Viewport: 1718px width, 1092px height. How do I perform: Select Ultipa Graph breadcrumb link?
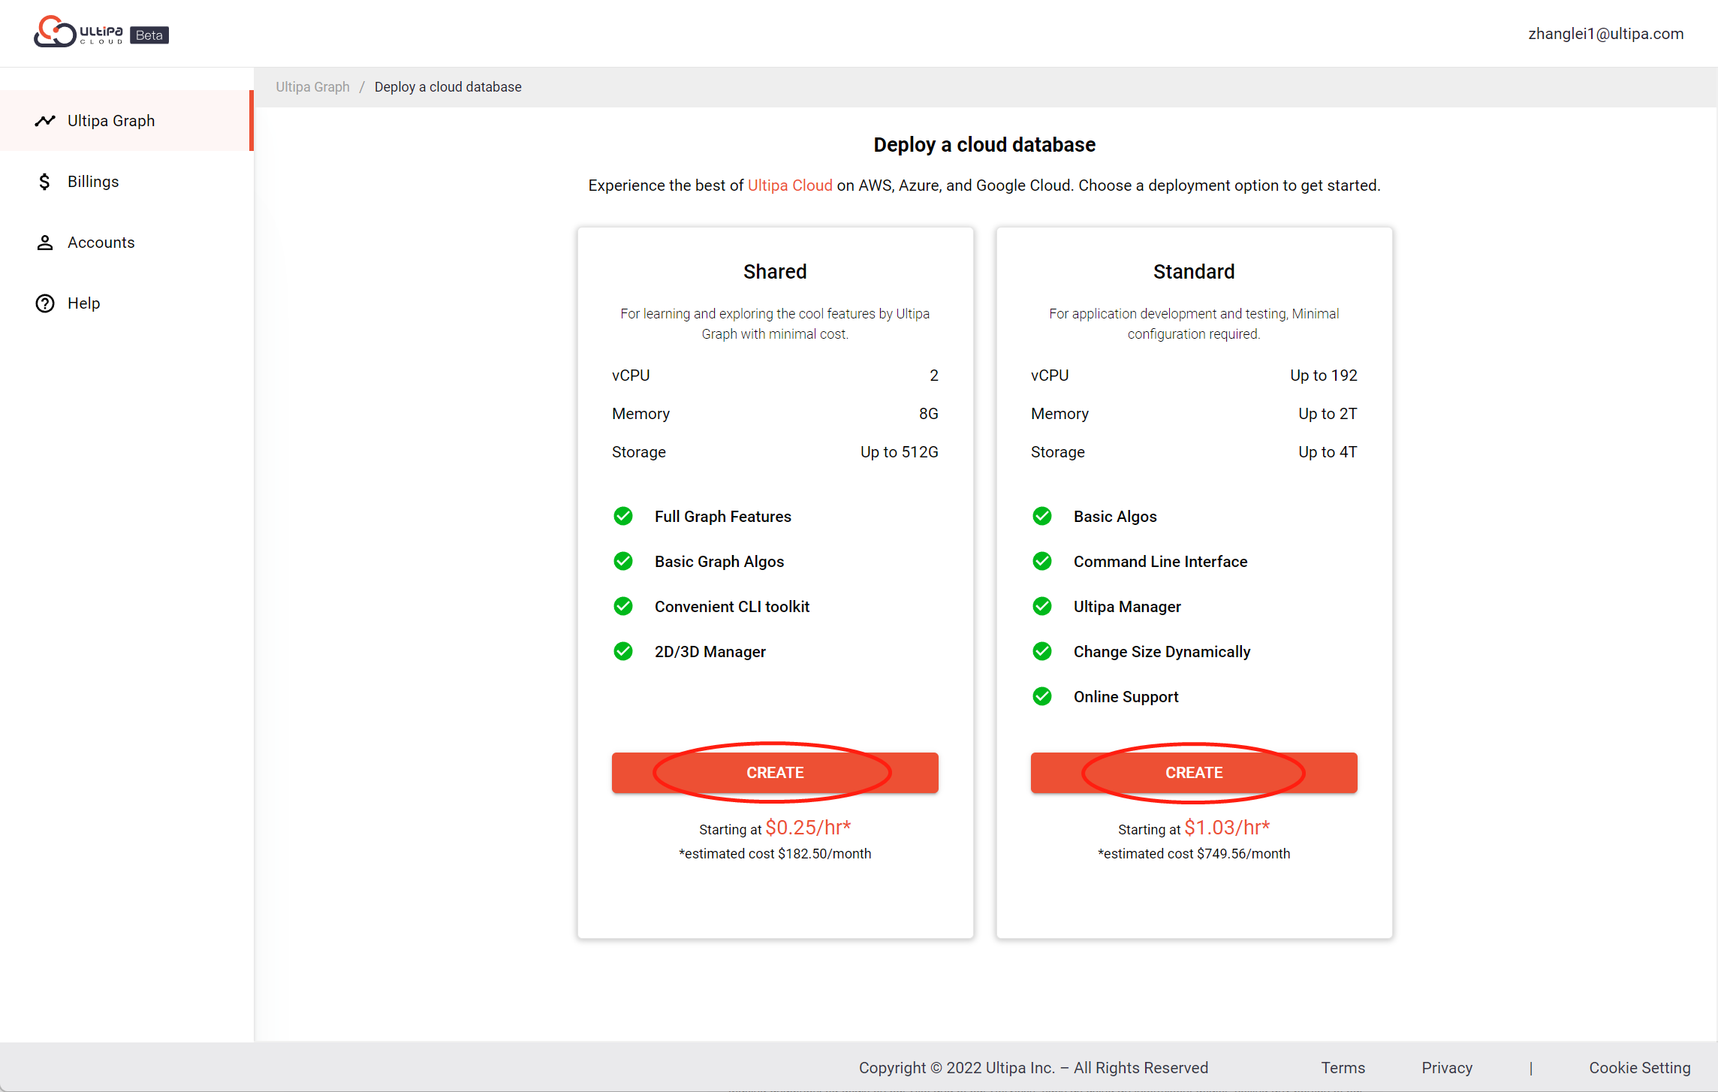coord(312,87)
